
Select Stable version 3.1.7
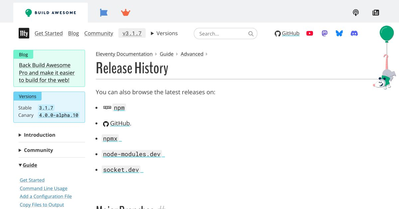click(x=46, y=108)
